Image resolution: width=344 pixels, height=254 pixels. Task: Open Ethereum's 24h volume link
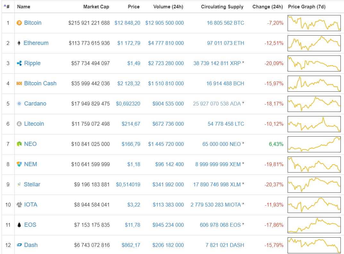[166, 43]
